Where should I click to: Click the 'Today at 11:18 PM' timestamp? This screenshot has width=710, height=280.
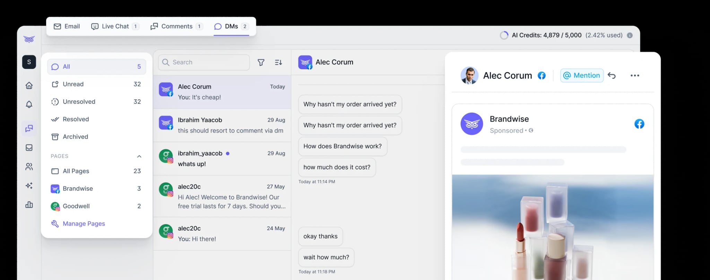(x=317, y=272)
